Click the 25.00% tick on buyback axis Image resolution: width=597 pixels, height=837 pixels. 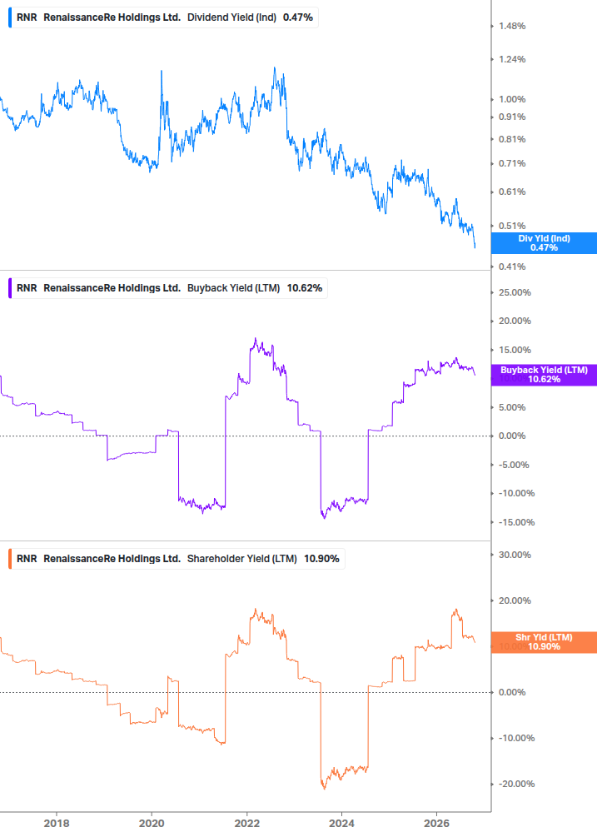click(515, 292)
